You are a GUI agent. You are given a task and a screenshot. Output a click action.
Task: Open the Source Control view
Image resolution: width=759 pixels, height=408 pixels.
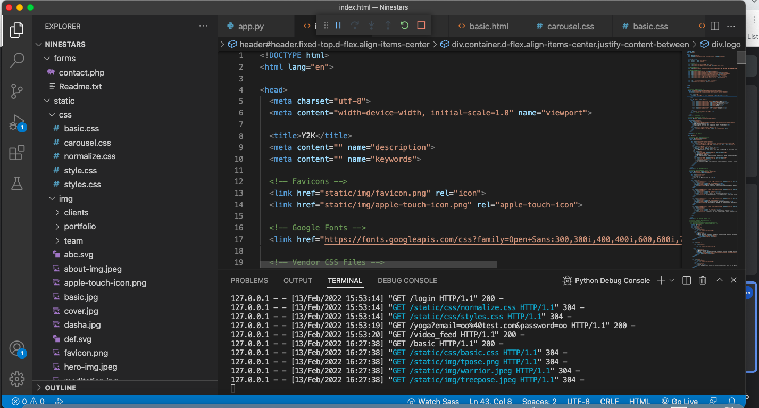[x=17, y=91]
